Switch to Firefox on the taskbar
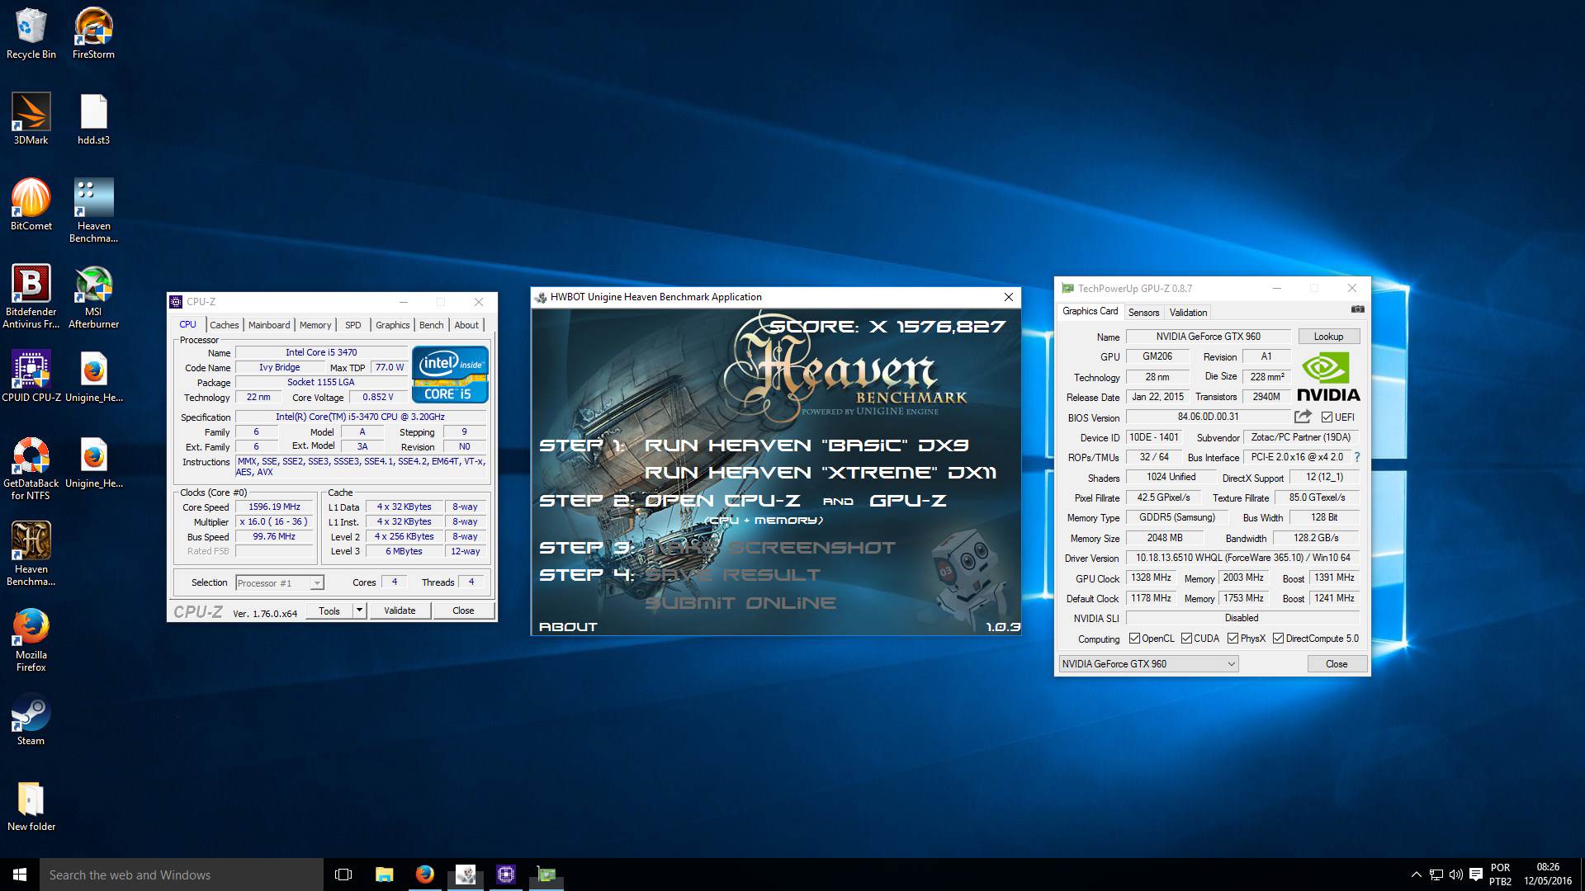 (424, 874)
